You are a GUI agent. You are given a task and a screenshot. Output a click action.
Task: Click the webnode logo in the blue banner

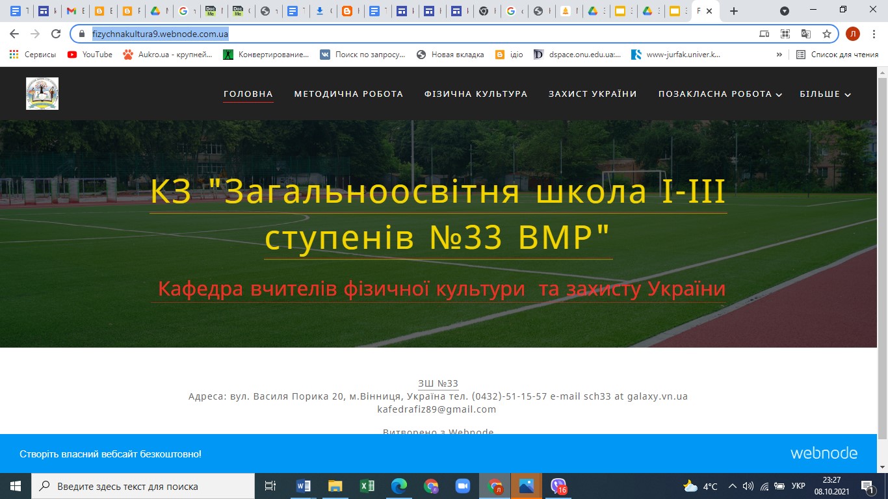pyautogui.click(x=824, y=454)
